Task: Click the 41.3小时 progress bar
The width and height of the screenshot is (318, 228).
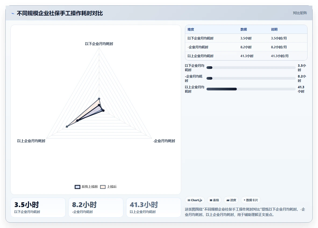Action: pyautogui.click(x=251, y=89)
